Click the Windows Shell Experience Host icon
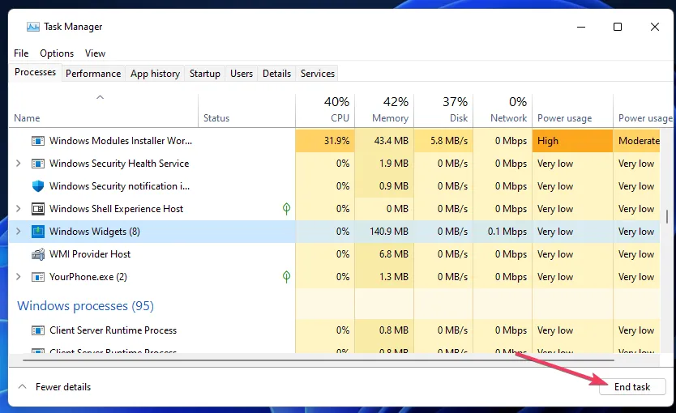Image resolution: width=676 pixels, height=413 pixels. pos(37,209)
